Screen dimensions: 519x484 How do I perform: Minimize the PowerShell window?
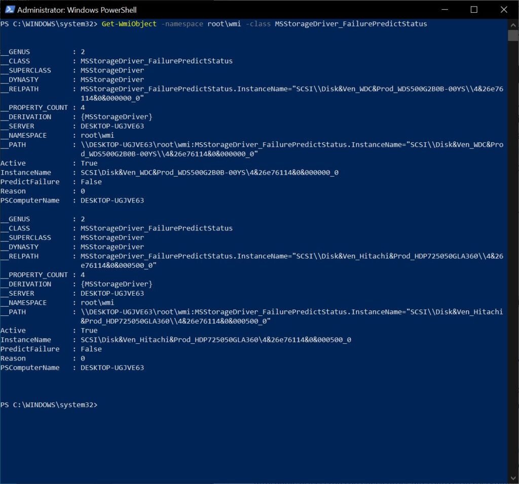444,10
